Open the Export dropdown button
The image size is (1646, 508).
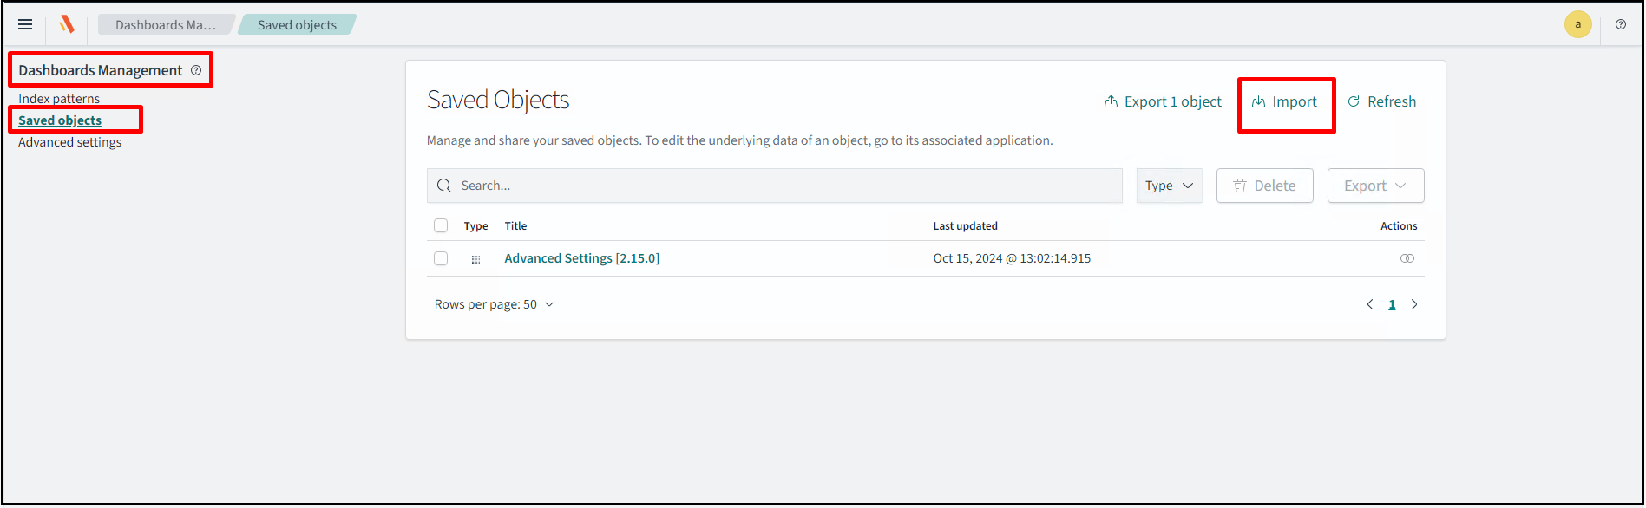tap(1374, 186)
